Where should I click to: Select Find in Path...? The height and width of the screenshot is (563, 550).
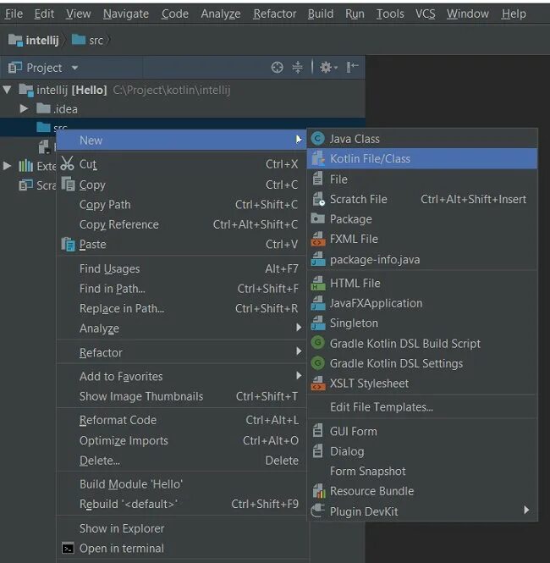coord(182,289)
